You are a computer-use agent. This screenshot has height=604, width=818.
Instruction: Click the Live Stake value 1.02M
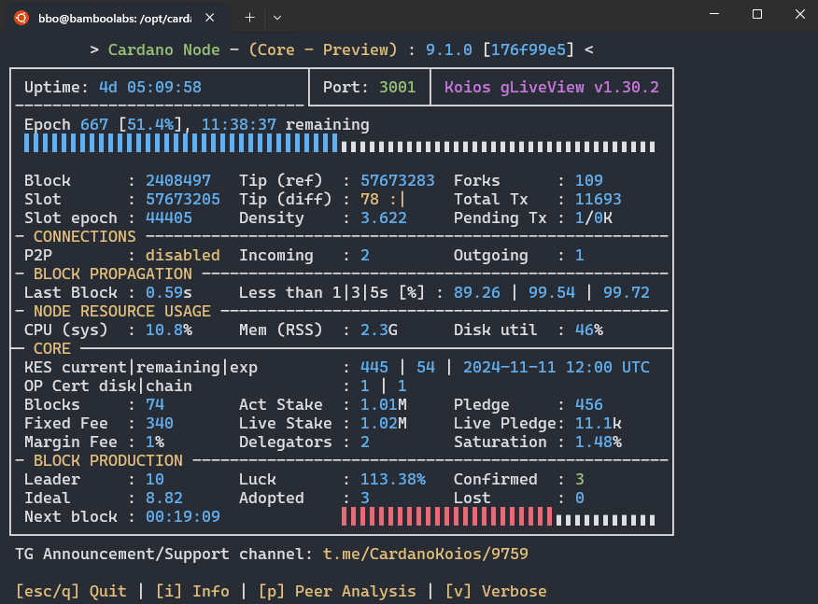pos(384,424)
